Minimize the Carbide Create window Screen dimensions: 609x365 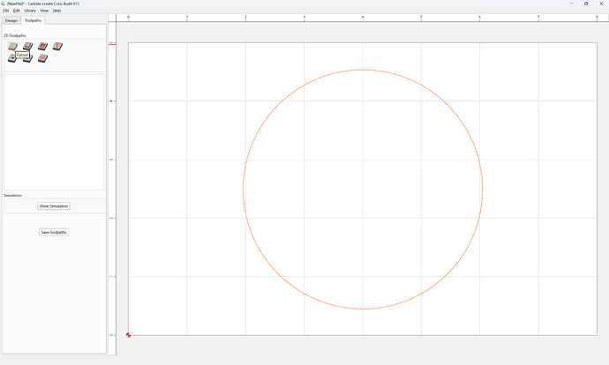pos(571,4)
